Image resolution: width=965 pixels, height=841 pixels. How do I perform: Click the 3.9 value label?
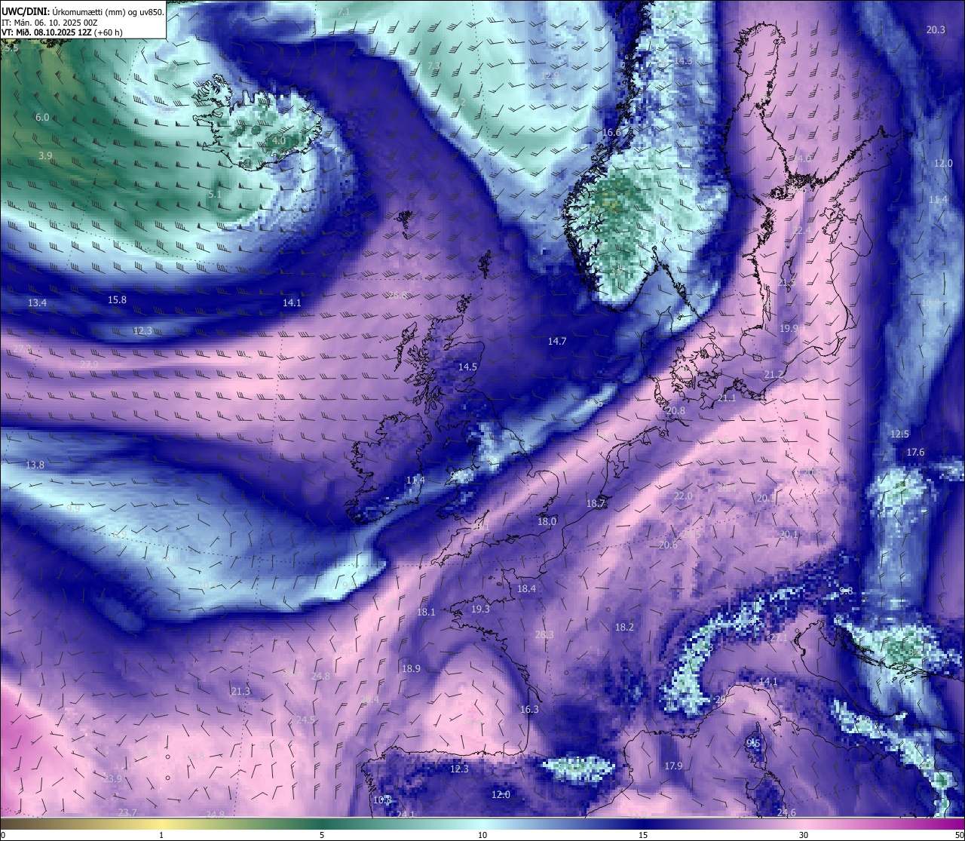tap(45, 156)
